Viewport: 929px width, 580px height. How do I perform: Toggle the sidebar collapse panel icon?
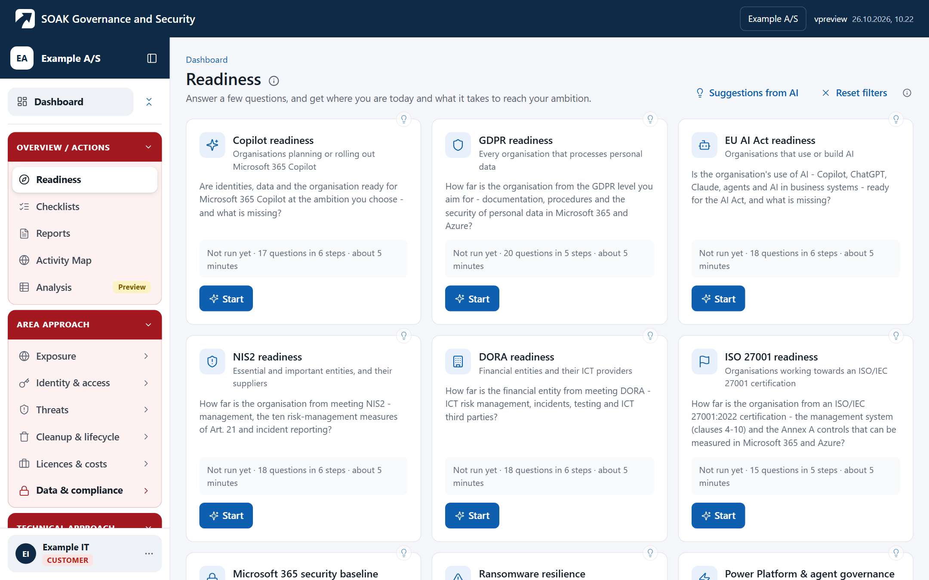pos(152,58)
